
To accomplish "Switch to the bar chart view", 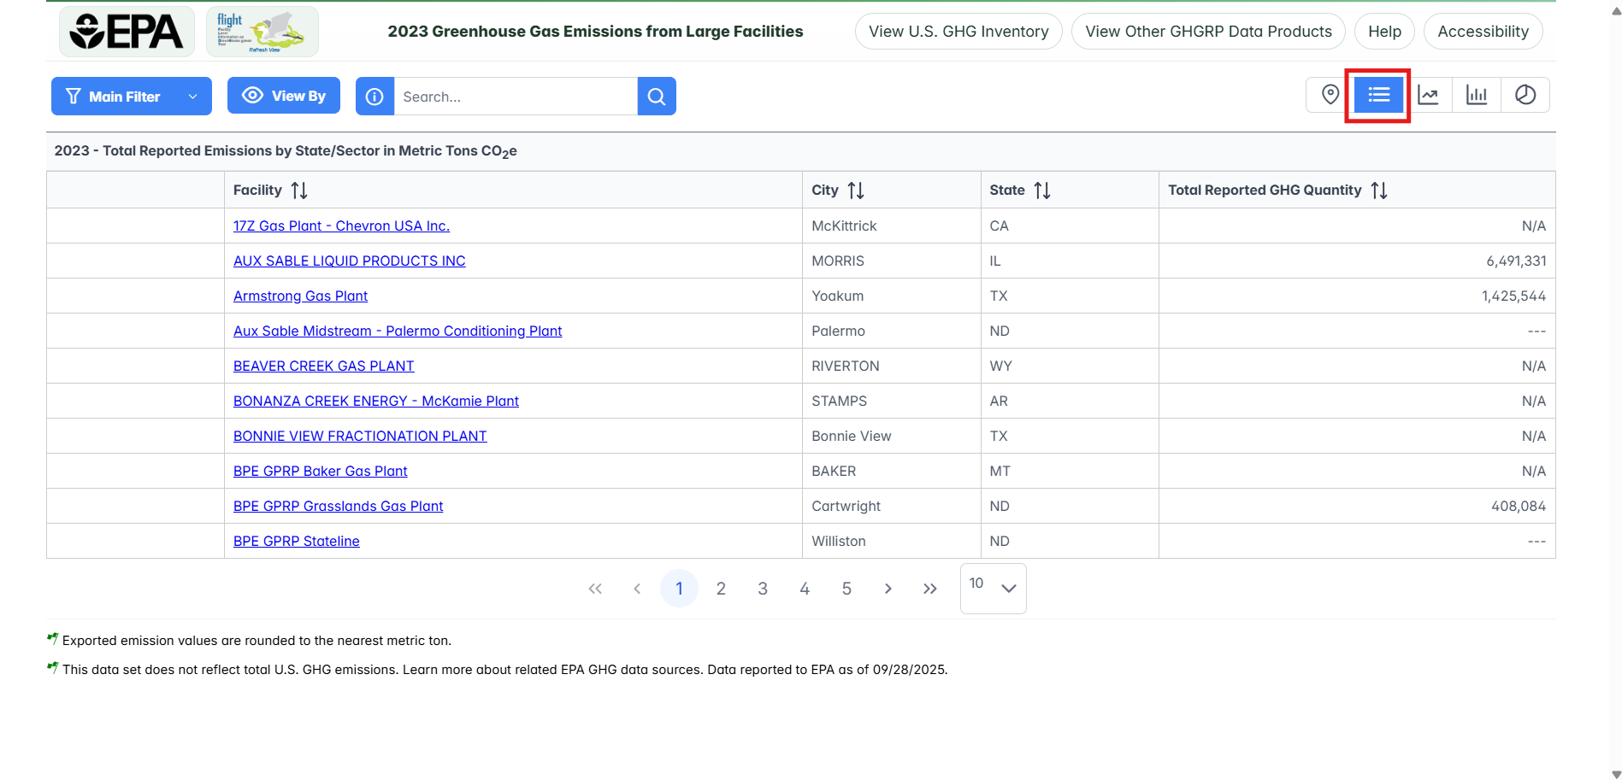I will click(x=1477, y=95).
